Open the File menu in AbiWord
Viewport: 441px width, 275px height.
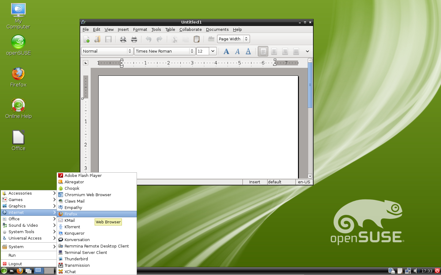coord(86,29)
